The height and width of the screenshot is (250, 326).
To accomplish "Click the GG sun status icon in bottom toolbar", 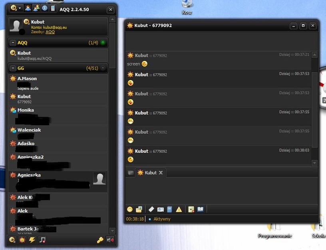I will coord(22,240).
